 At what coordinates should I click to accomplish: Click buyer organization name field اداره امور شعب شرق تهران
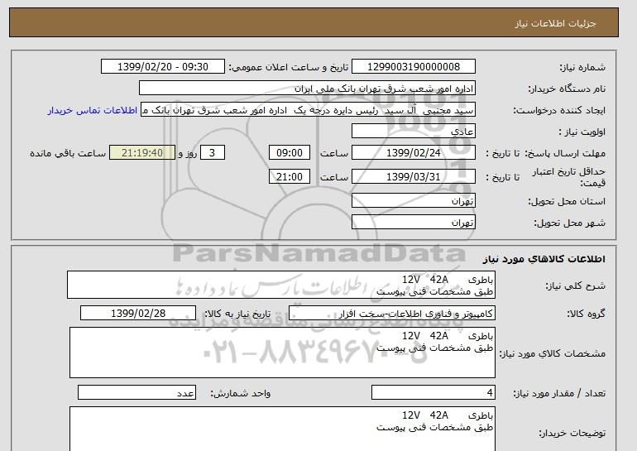307,89
